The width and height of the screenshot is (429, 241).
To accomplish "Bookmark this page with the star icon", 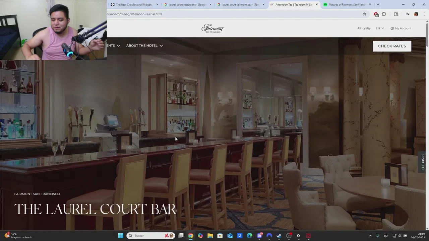I will click(x=365, y=14).
